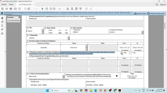Open page thumbnails sidebar icon
The height and width of the screenshot is (93, 167).
click(2, 22)
